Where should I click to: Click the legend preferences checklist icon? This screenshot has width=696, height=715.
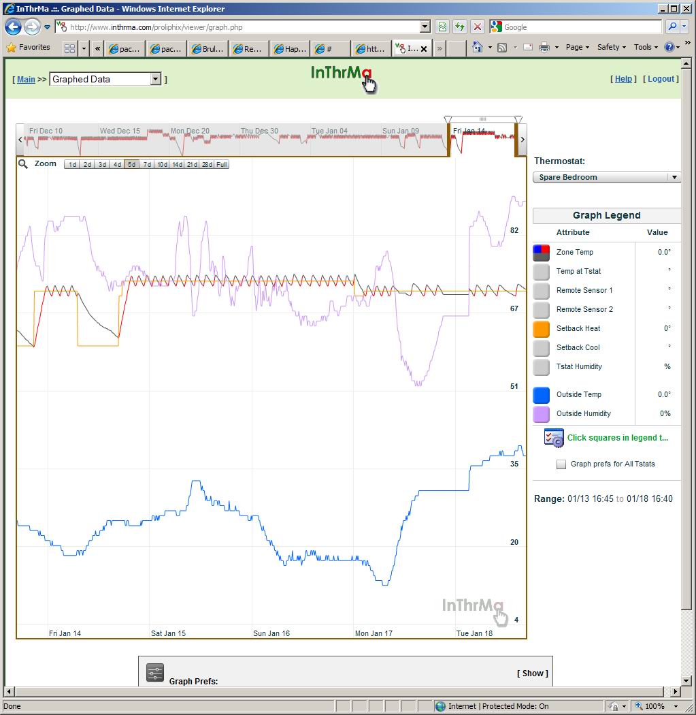pos(554,438)
